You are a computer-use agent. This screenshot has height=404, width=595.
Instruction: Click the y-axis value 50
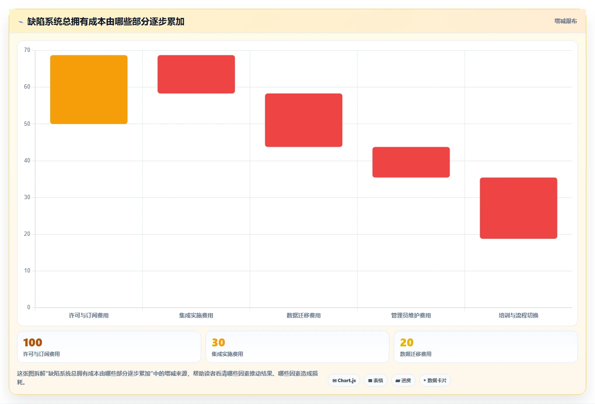[x=27, y=124]
